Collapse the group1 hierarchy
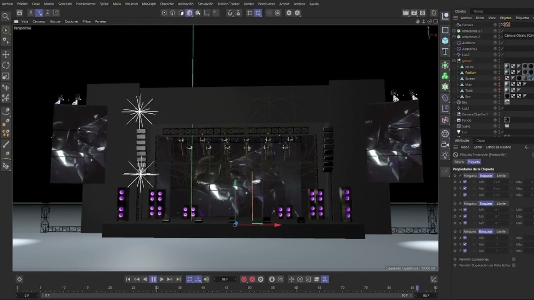This screenshot has height=300, width=534. click(454, 60)
